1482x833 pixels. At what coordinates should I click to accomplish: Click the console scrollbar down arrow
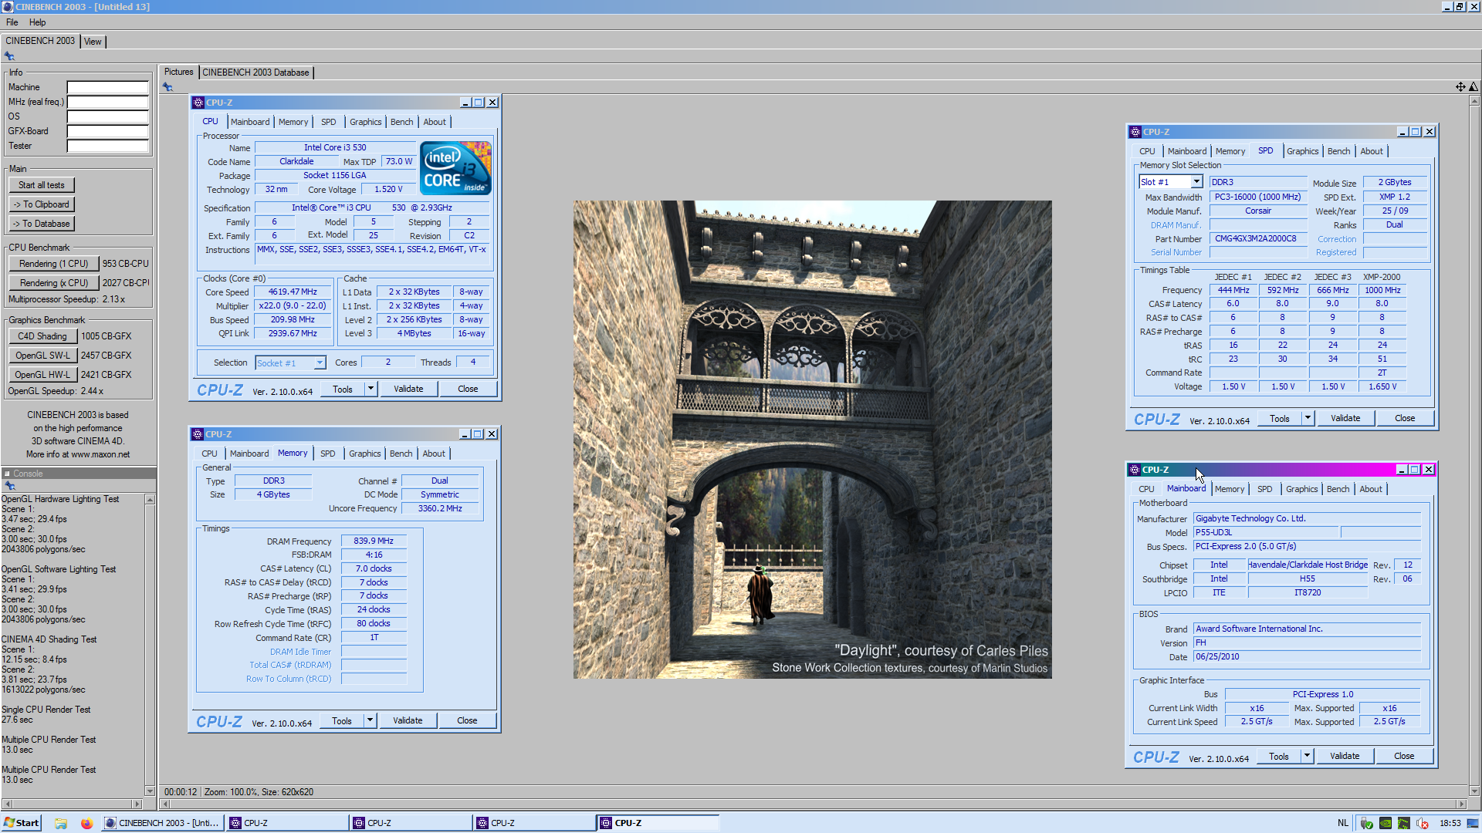pos(150,791)
